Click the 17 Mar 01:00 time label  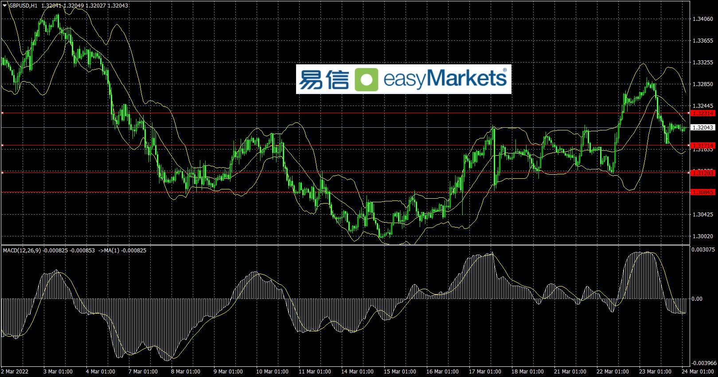tap(485, 372)
